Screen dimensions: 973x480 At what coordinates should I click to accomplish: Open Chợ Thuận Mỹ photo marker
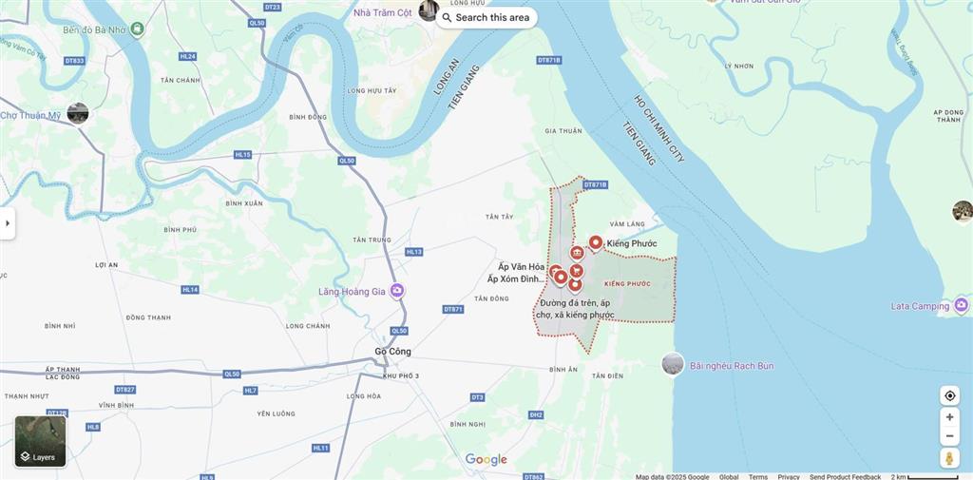[78, 113]
